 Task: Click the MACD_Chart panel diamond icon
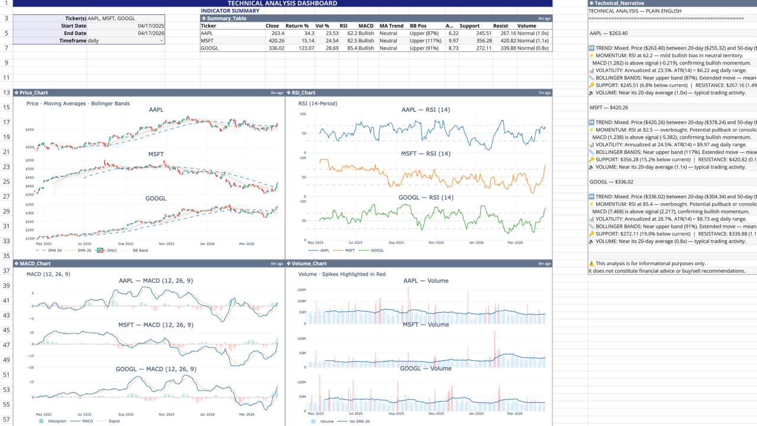click(x=17, y=263)
